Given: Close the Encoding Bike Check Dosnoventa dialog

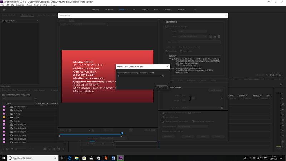Looking at the screenshot, I should (x=167, y=67).
